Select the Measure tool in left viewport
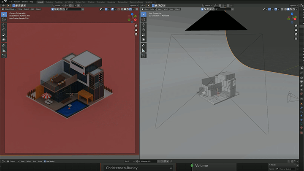The height and width of the screenshot is (171, 304). tap(4, 50)
